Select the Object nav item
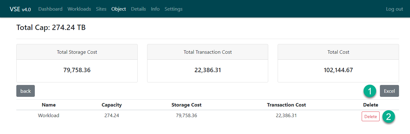 coord(119,9)
